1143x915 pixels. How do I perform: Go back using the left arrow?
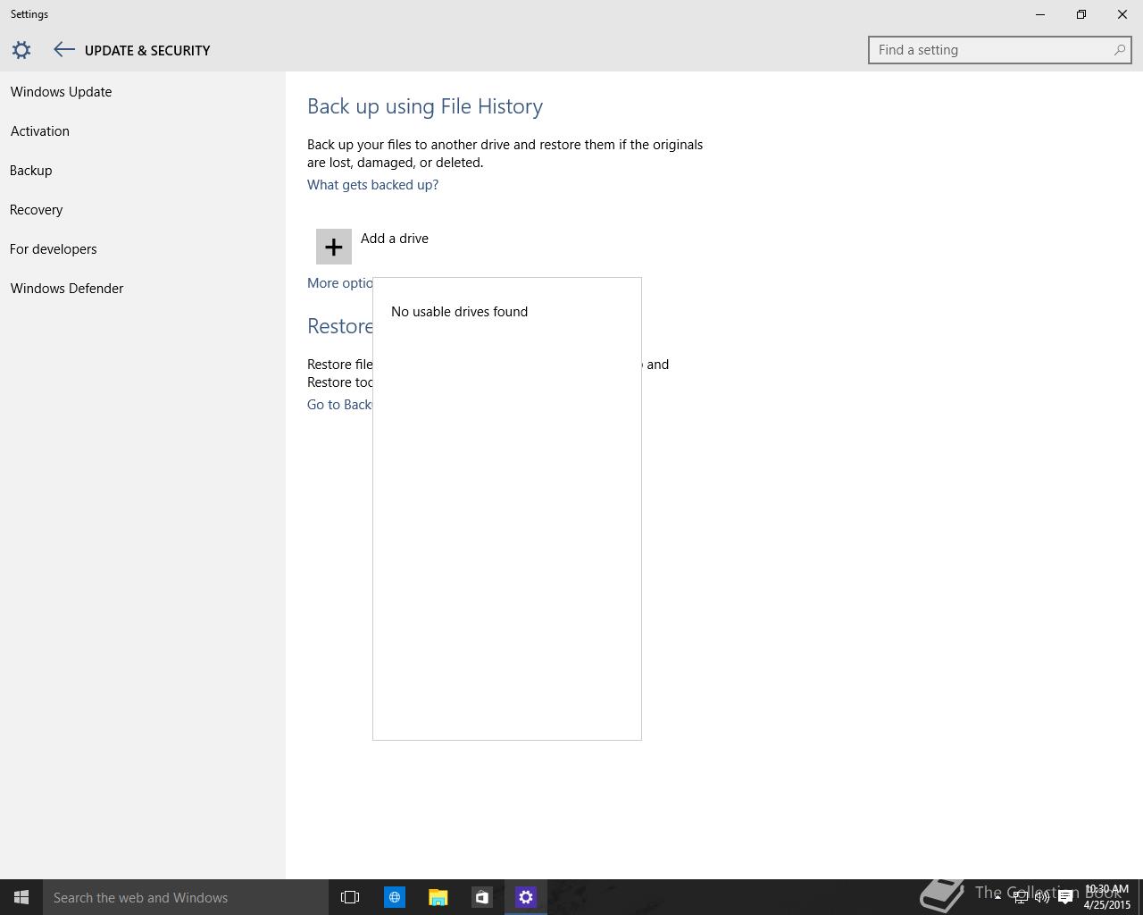[63, 50]
